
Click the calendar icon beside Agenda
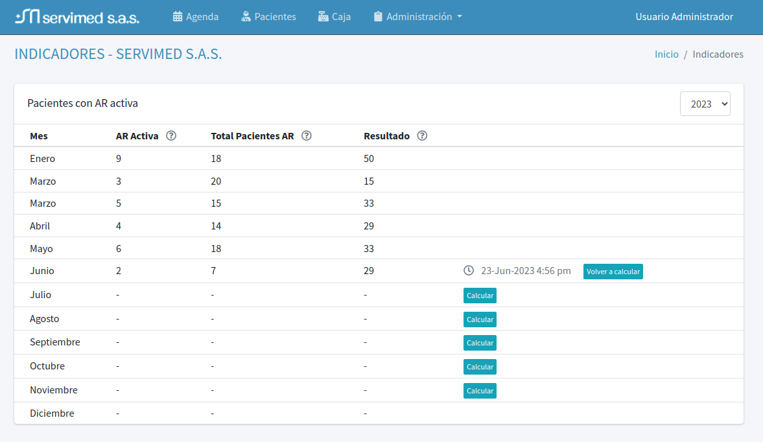tap(178, 17)
